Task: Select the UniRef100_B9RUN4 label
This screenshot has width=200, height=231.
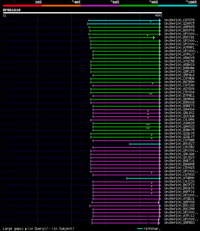Action: tap(179, 68)
